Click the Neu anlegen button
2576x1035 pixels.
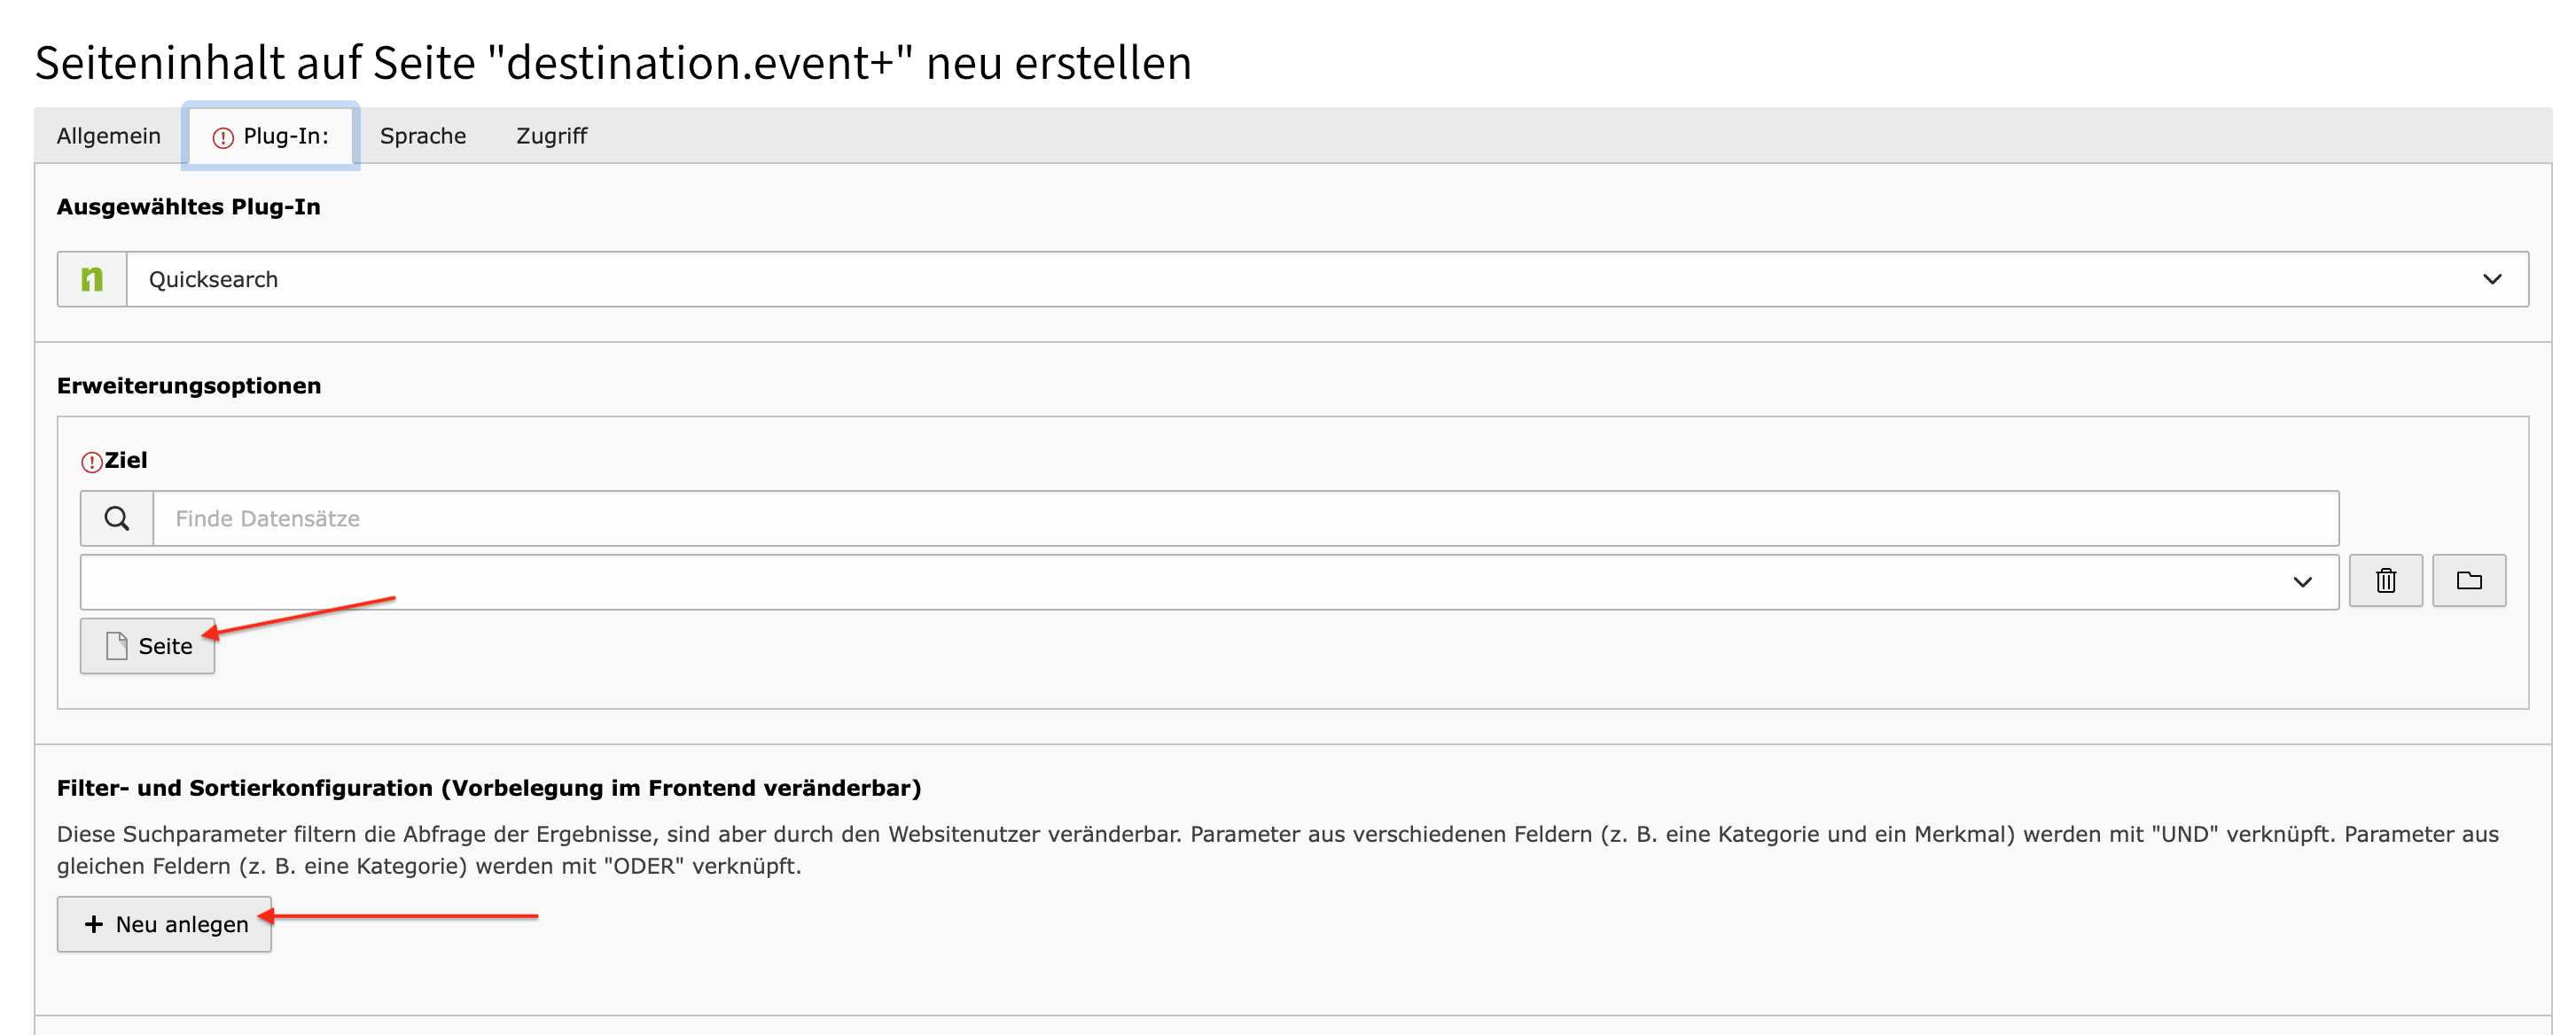164,924
